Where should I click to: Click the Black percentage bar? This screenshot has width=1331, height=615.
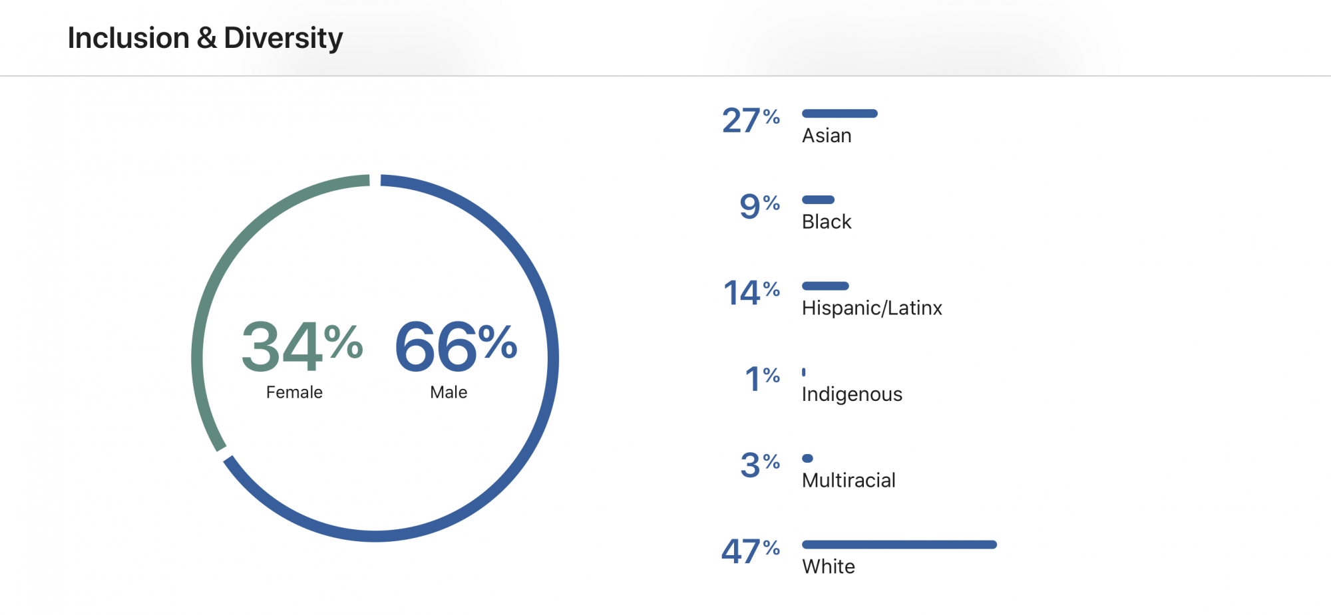coord(818,199)
